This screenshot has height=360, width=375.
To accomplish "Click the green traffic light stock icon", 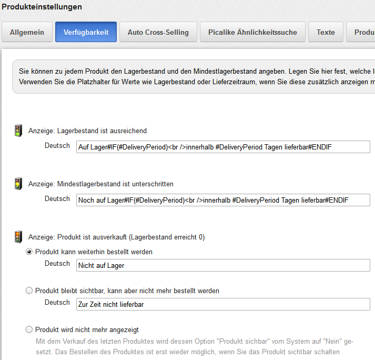I will (18, 131).
